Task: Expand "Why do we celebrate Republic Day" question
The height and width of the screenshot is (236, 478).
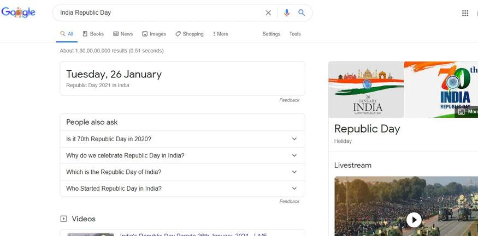Action: click(x=182, y=155)
